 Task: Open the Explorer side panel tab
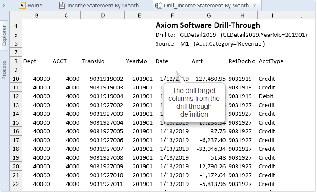click(4, 35)
